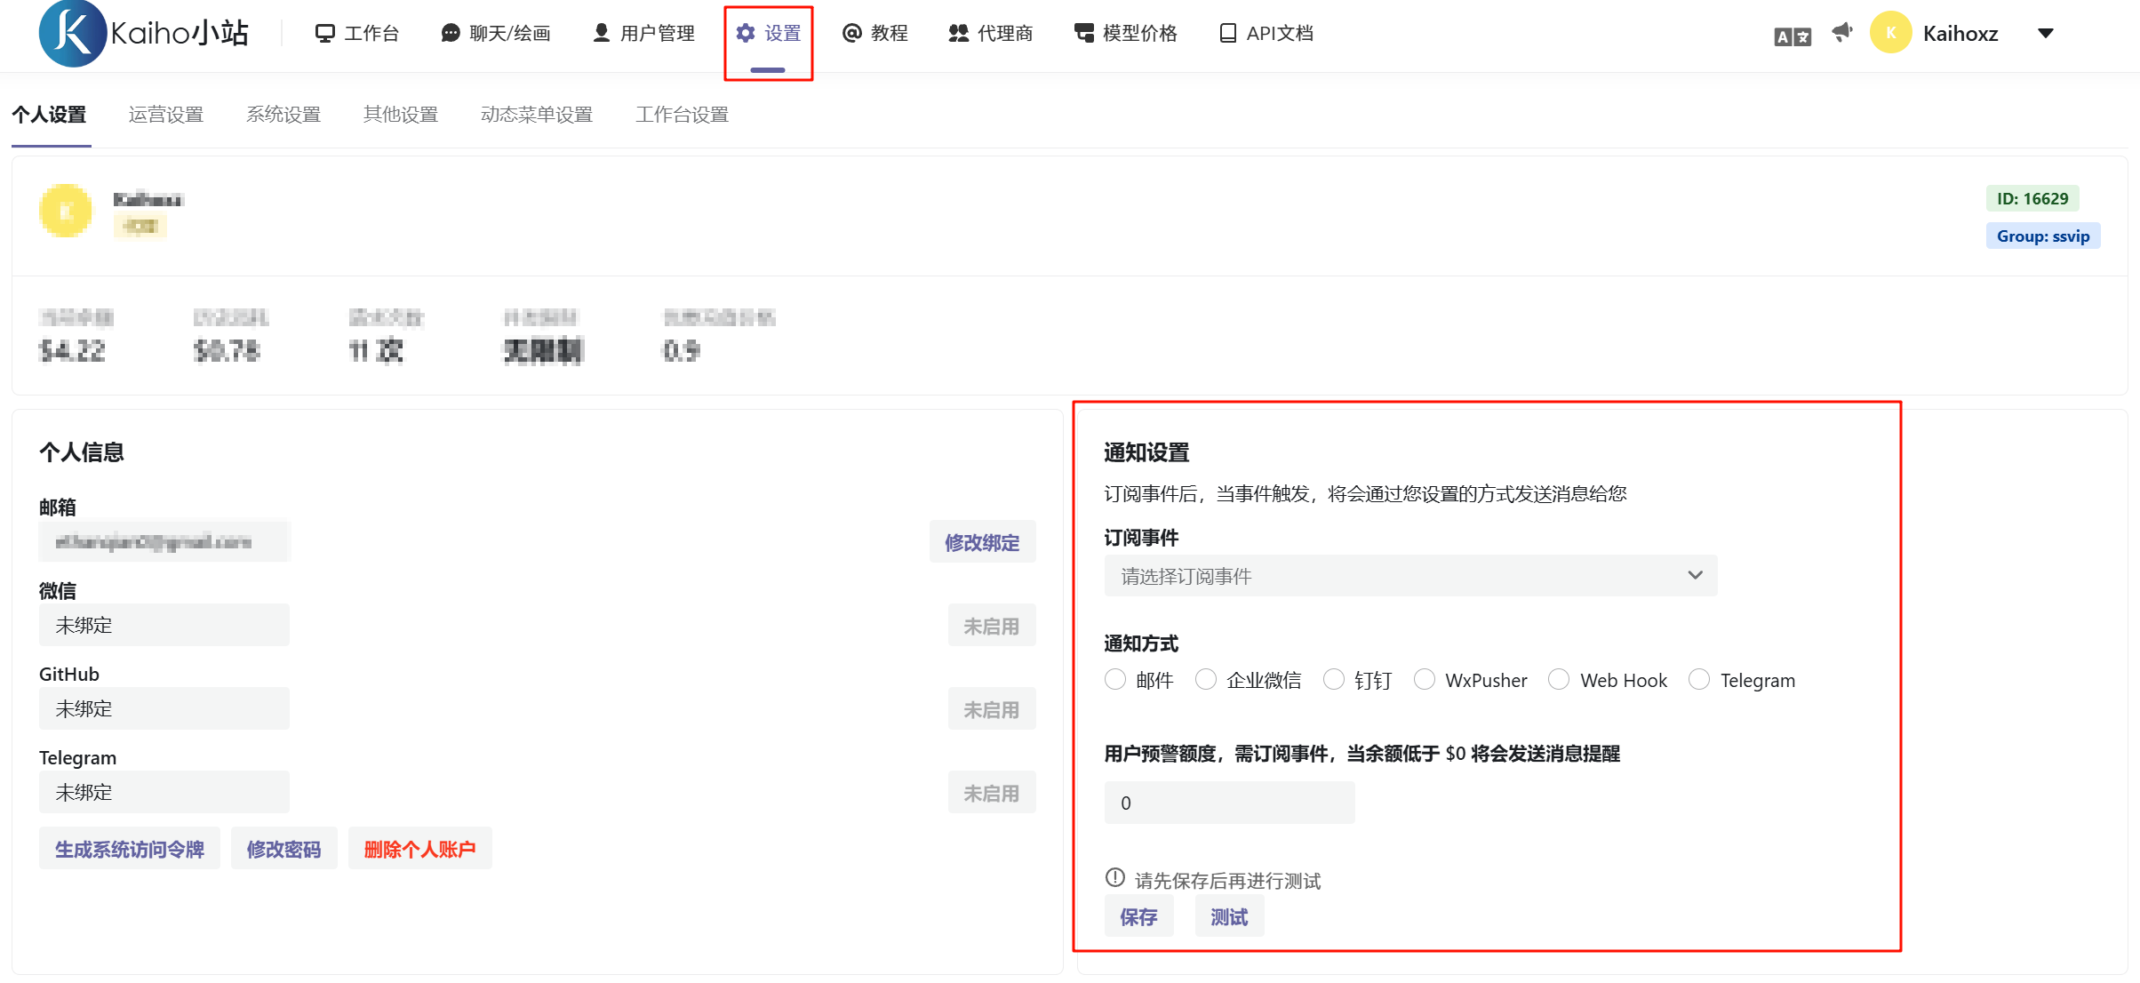The image size is (2140, 983).
Task: Switch to the 运营设置 tab
Action: (166, 115)
